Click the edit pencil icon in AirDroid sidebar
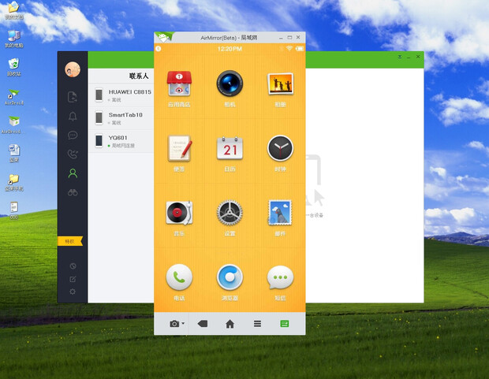This screenshot has height=379, width=489. pyautogui.click(x=73, y=279)
